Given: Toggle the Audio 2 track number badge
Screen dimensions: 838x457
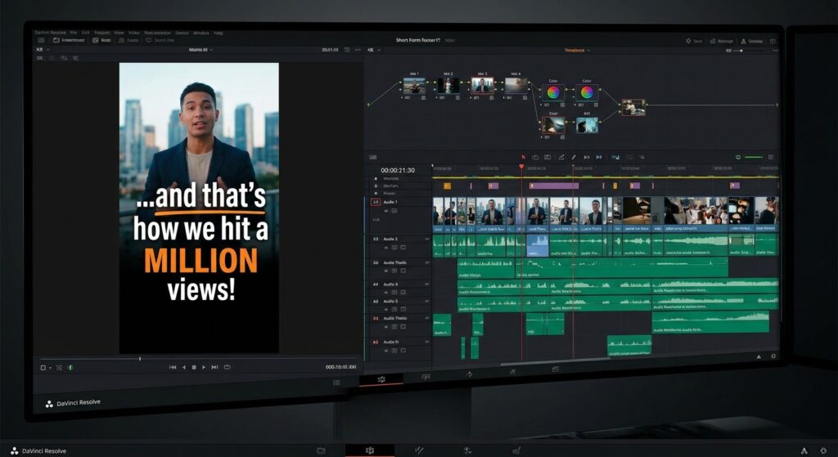Looking at the screenshot, I should (x=376, y=240).
